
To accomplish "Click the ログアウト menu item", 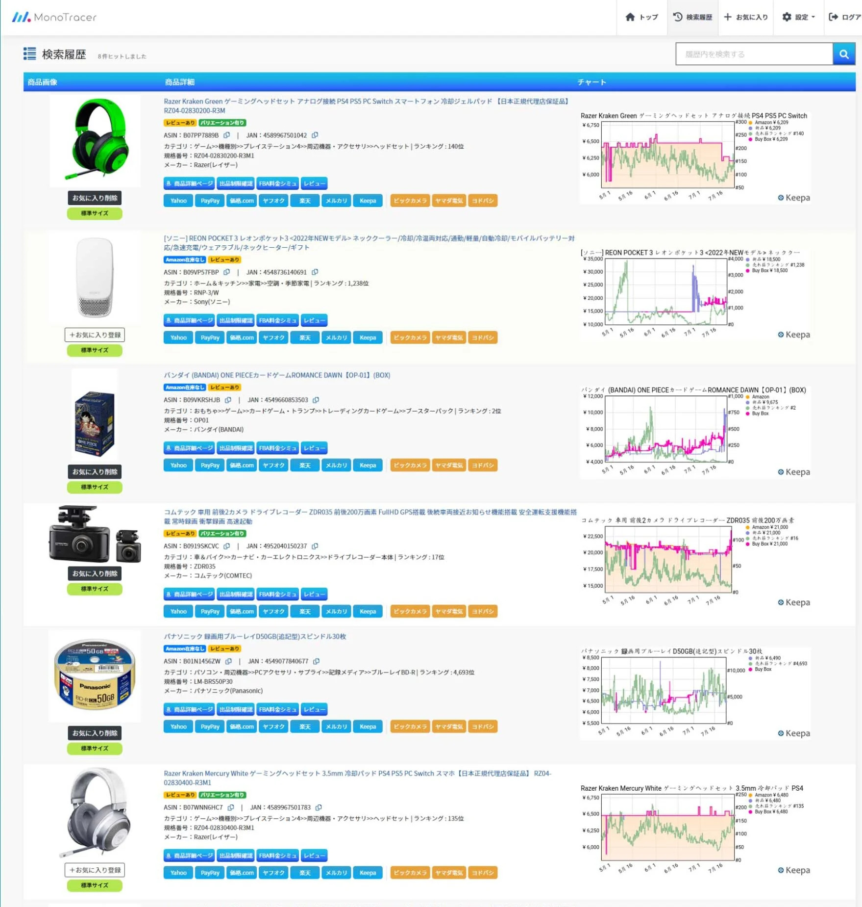I will click(844, 17).
